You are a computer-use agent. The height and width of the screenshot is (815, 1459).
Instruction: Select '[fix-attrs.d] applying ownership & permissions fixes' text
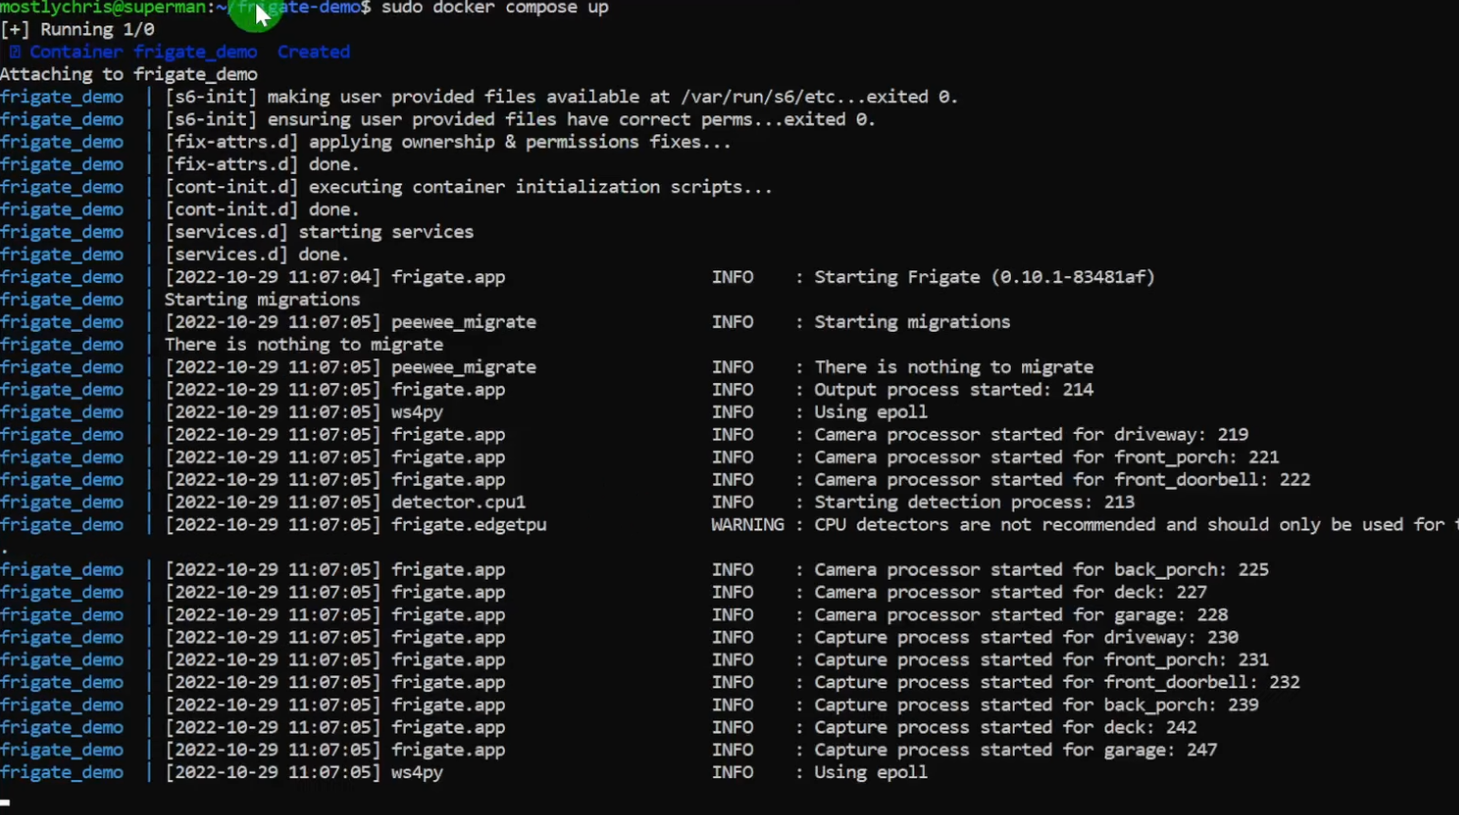[x=447, y=142]
